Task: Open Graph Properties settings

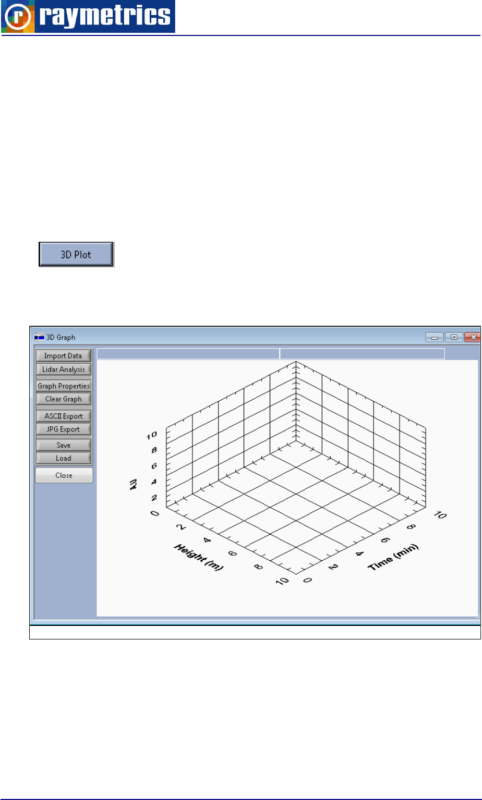Action: click(x=63, y=386)
